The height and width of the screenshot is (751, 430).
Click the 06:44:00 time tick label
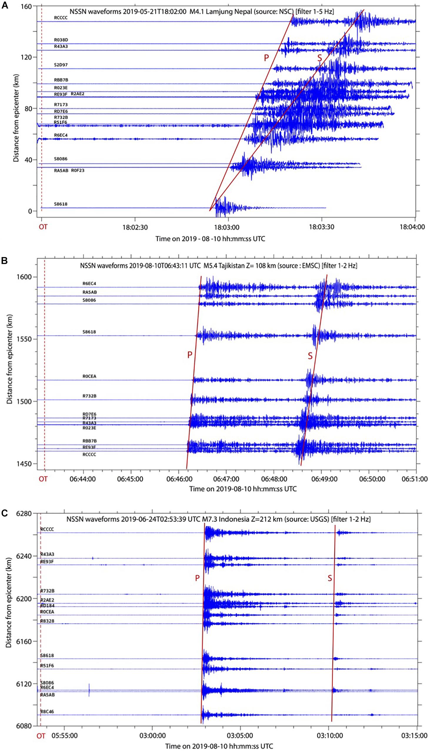tap(83, 479)
